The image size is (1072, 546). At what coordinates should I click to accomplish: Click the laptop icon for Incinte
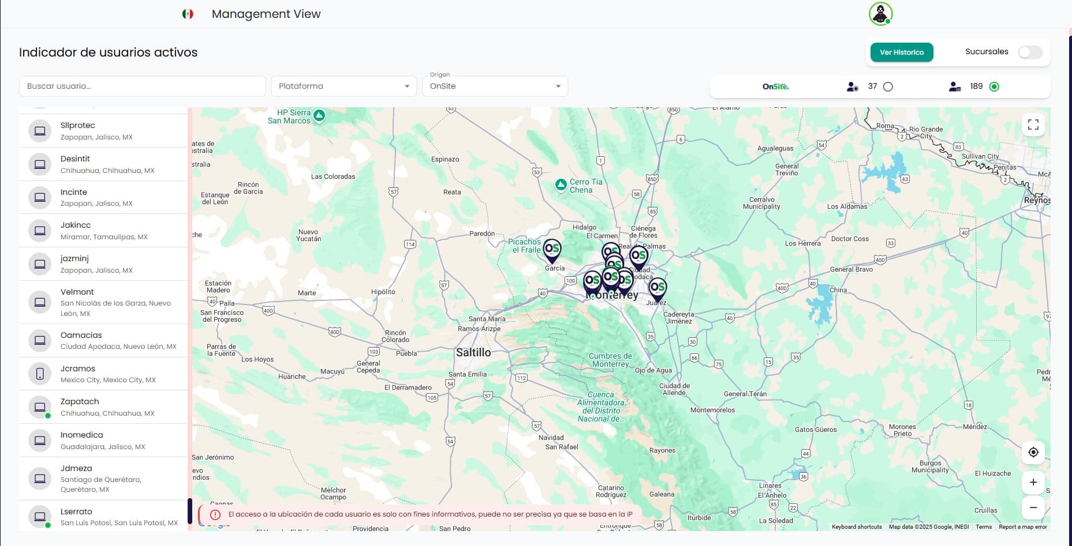[40, 197]
